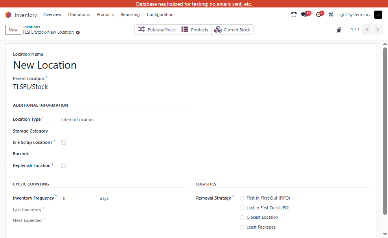The image size is (388, 238).
Task: Open the Storage Category field
Action: click(x=123, y=131)
